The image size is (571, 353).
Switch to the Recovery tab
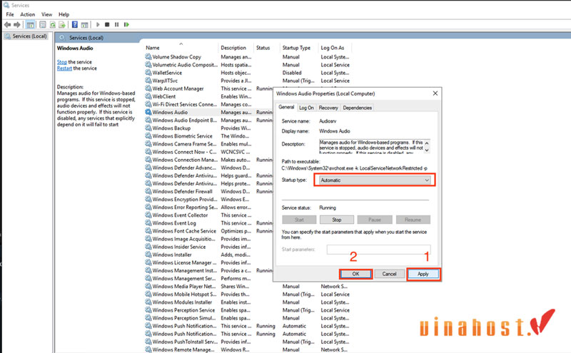point(328,108)
